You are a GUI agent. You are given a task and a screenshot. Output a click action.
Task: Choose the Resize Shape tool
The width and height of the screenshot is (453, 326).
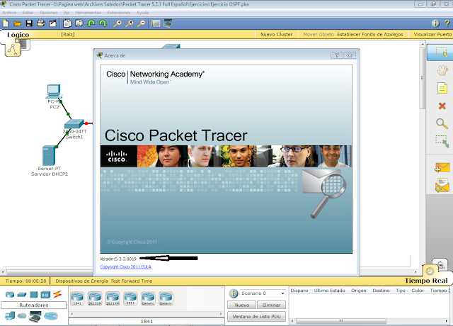[x=442, y=142]
